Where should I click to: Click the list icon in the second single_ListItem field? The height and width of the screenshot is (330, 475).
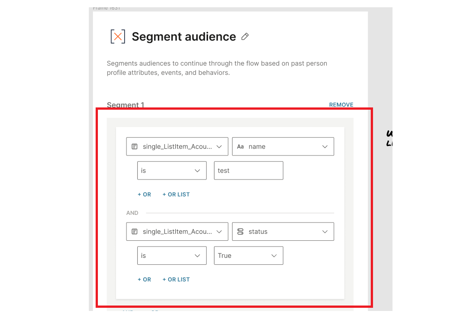[x=134, y=232]
